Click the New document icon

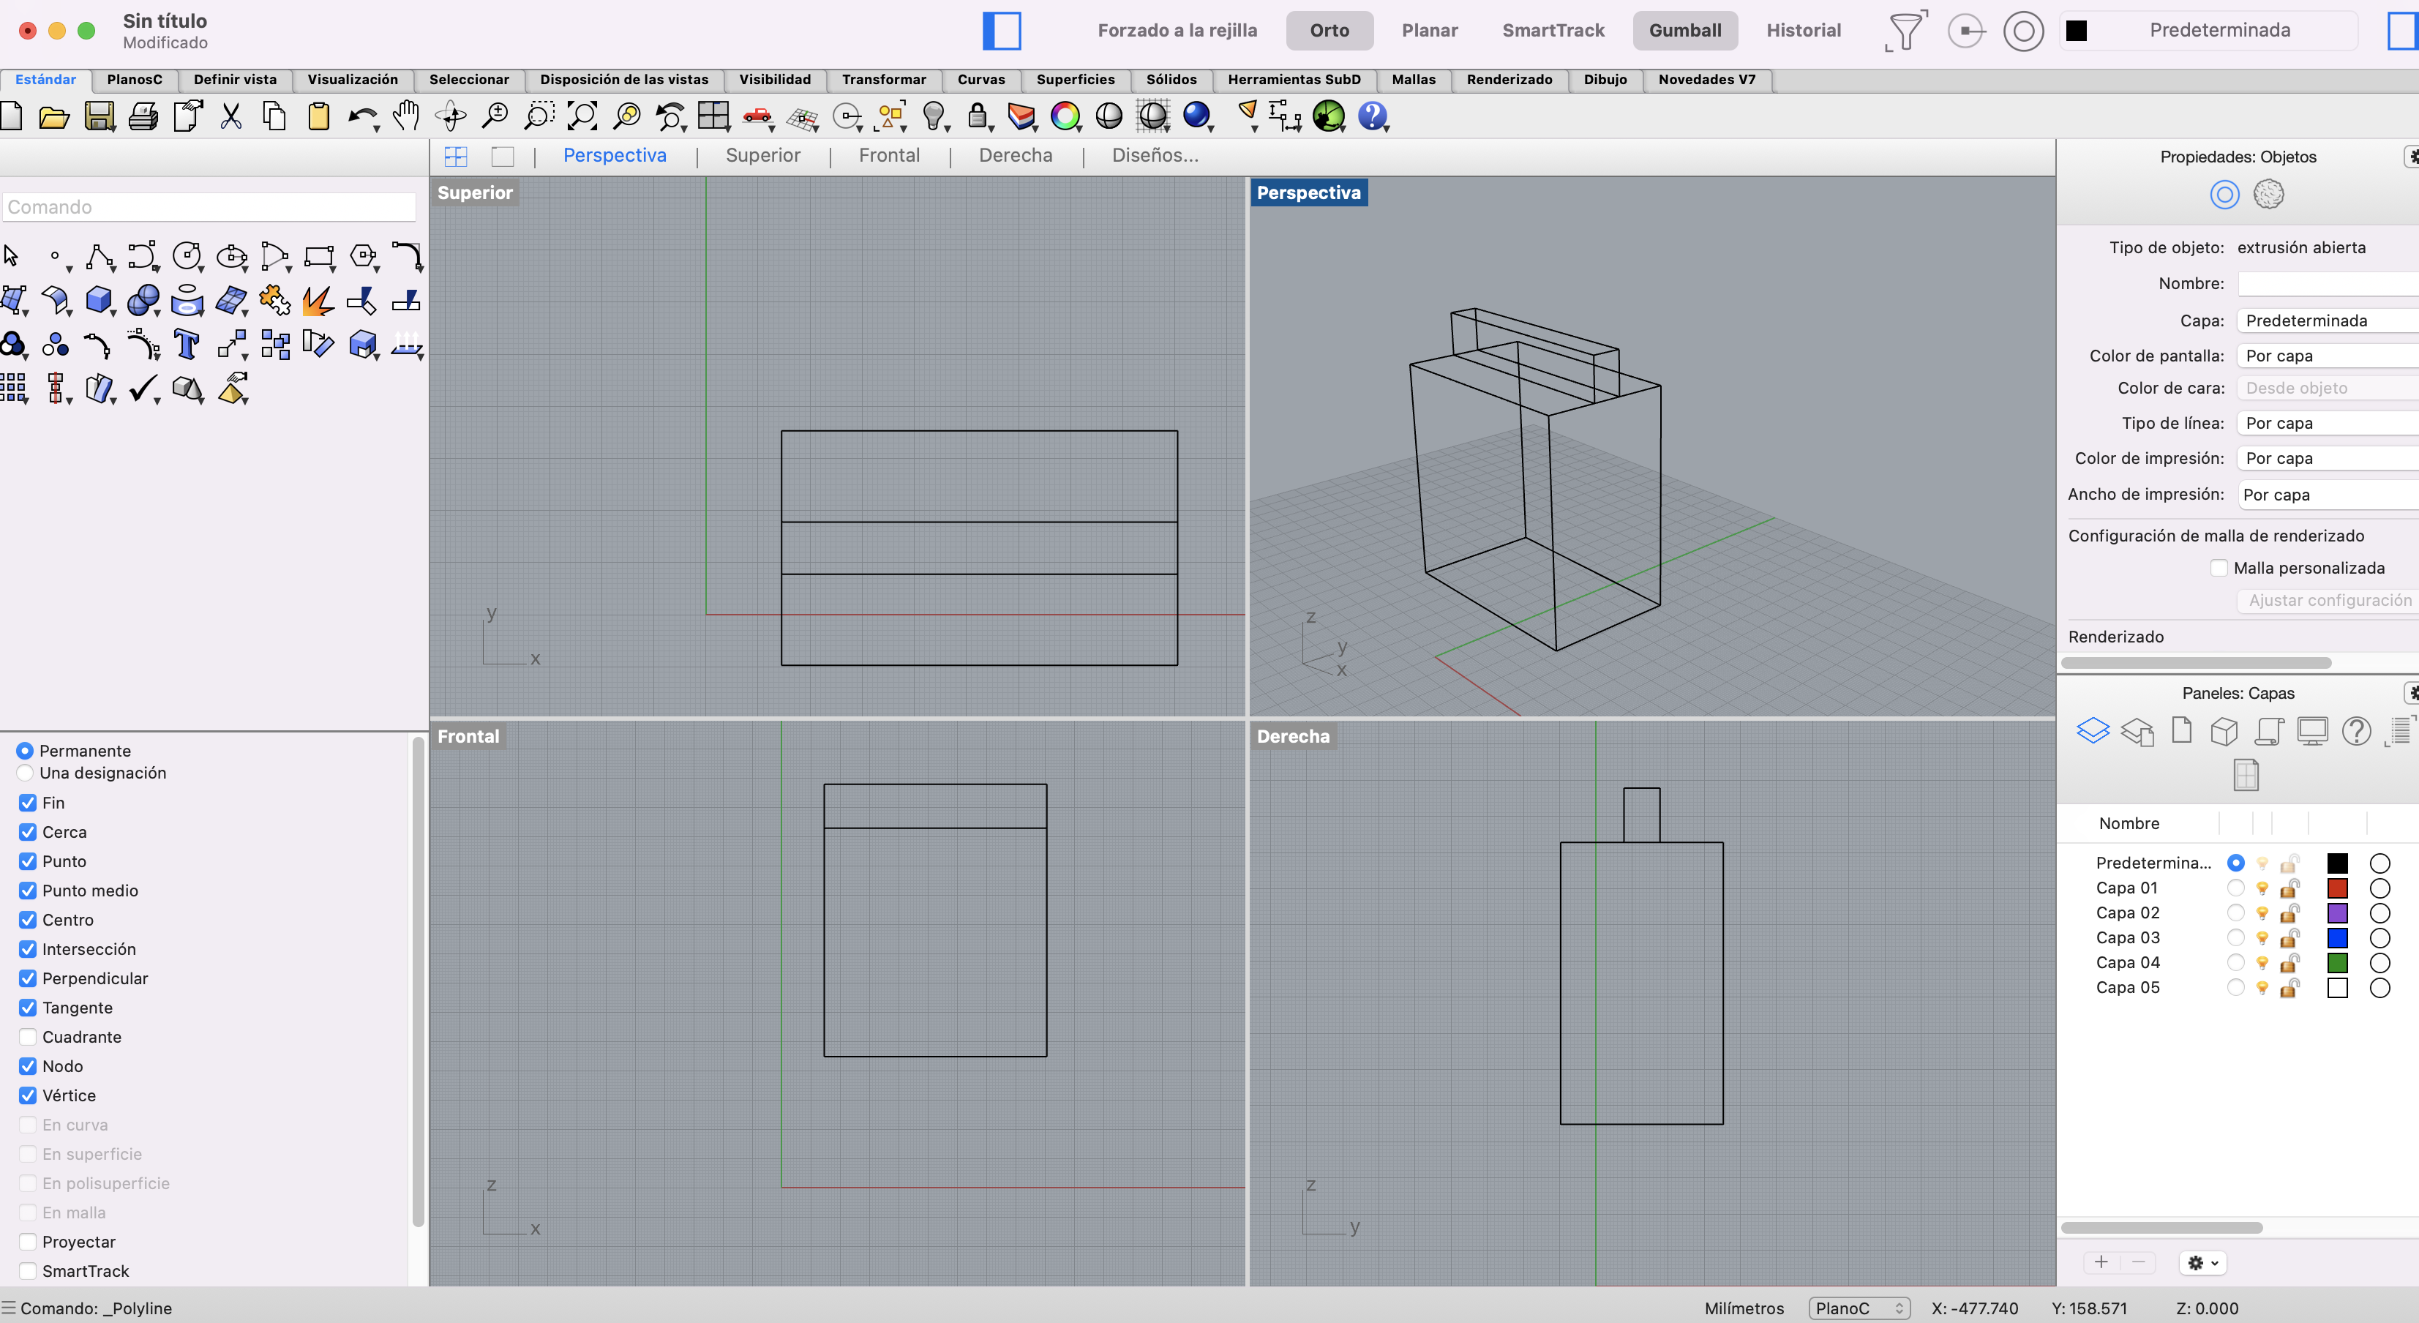(11, 116)
